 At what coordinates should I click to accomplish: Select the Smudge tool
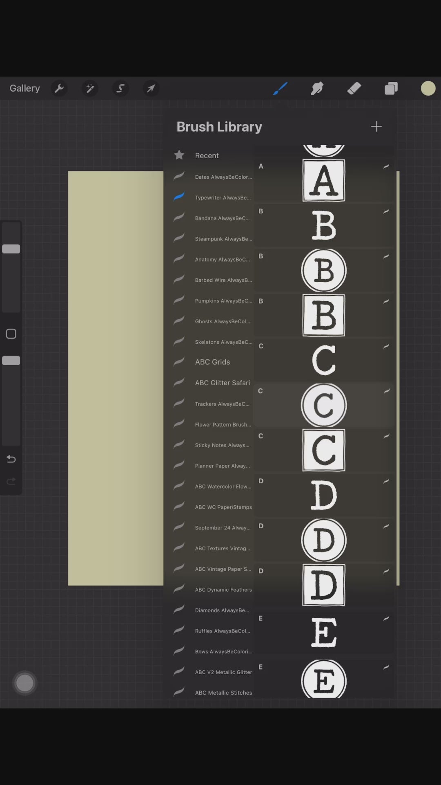(x=317, y=88)
